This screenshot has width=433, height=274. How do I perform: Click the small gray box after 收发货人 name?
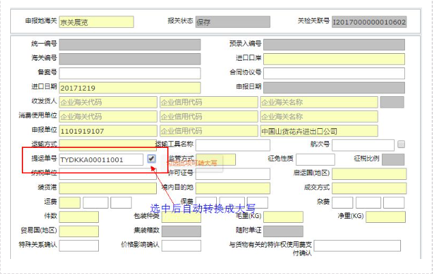[392, 102]
